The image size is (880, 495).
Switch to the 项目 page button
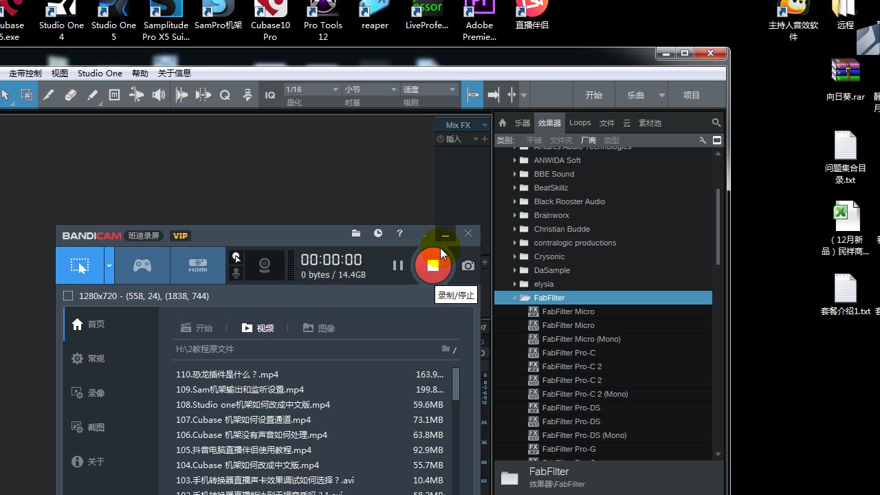coord(691,96)
